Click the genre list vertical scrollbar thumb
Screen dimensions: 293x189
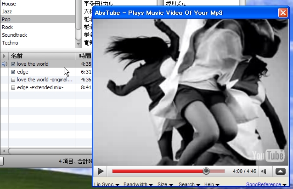[x=78, y=15]
